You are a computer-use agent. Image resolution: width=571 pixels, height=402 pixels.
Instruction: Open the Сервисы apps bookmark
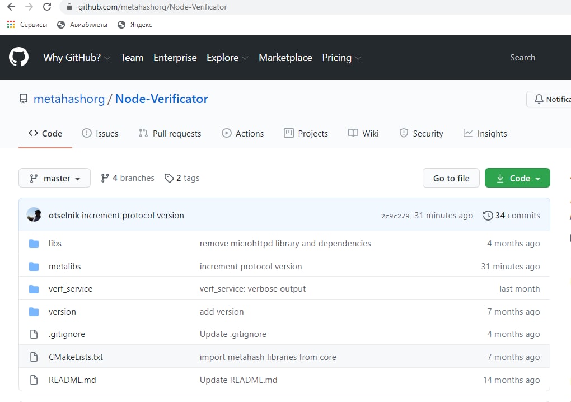pyautogui.click(x=27, y=25)
